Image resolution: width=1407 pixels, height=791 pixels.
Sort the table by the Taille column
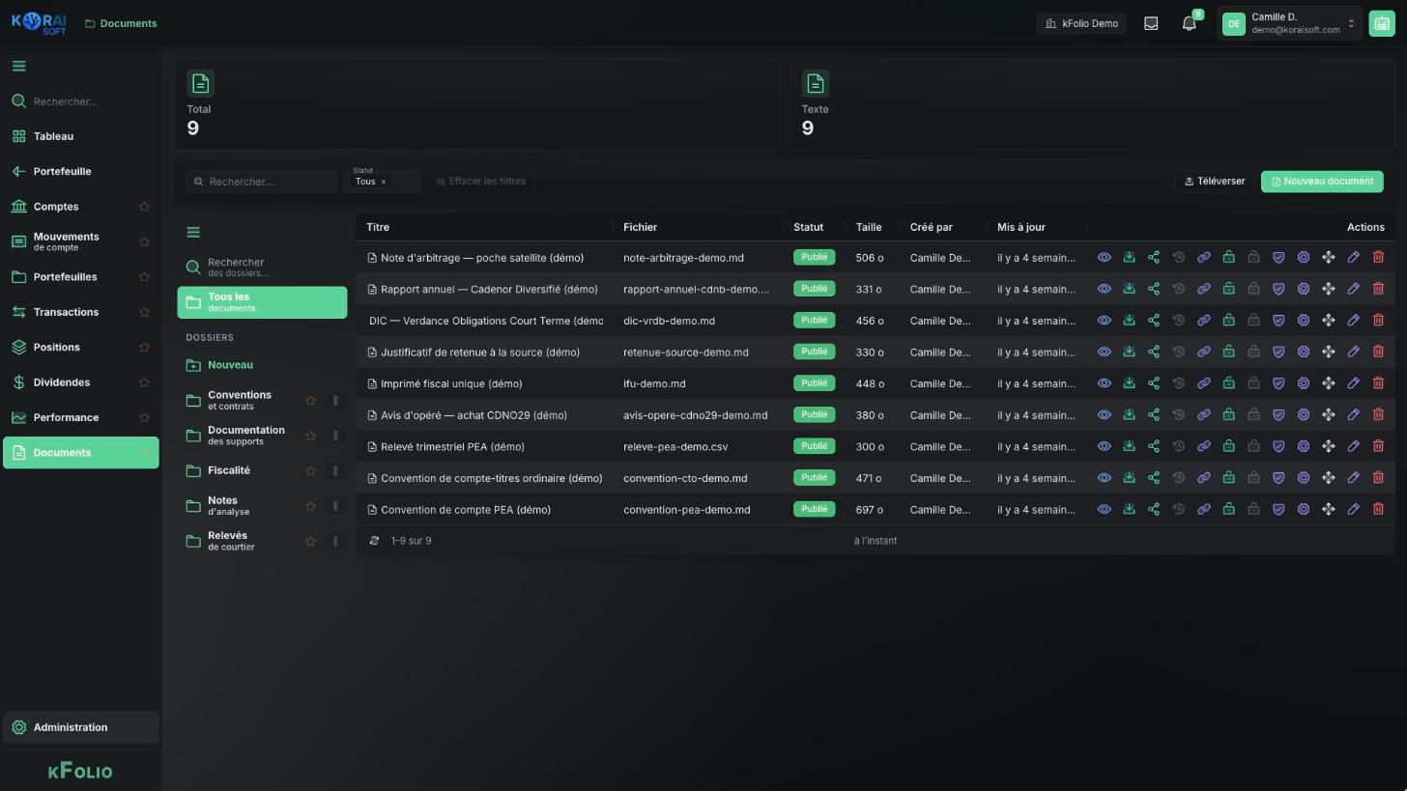tap(869, 227)
